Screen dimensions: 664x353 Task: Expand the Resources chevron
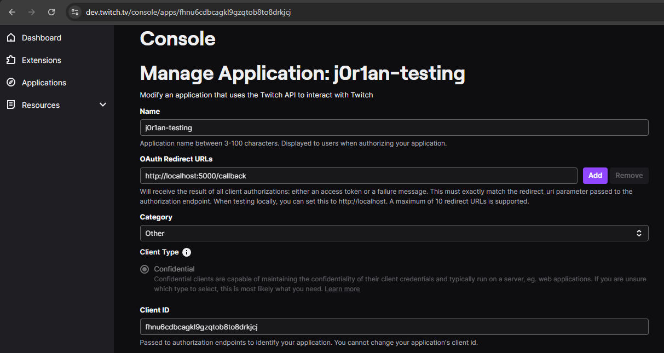pos(103,105)
